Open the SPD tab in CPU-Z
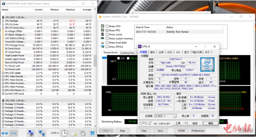Image resolution: width=256 pixels, height=137 pixels. [178, 52]
